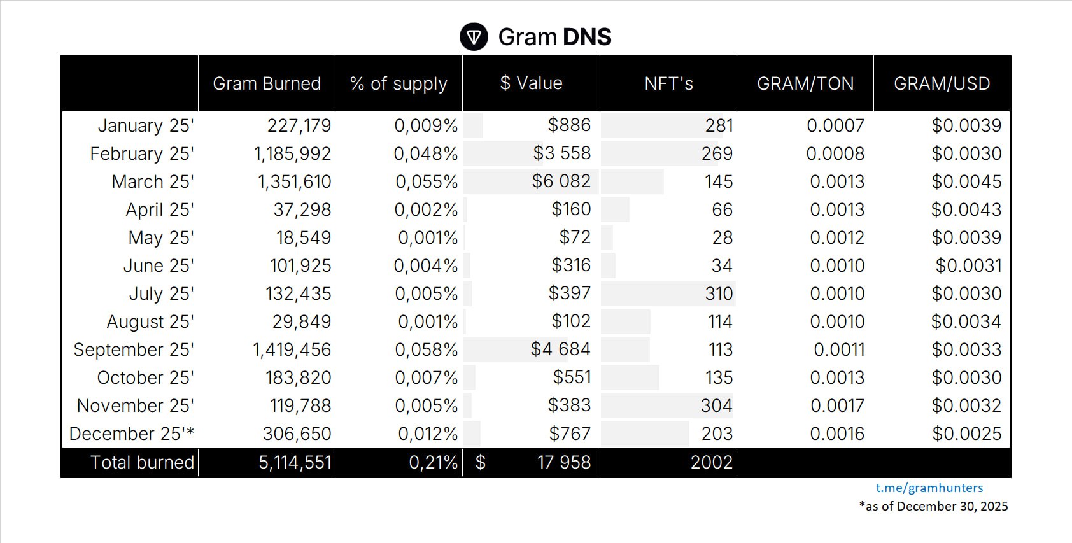Click the 0.0017 GRAM/TON cell

(837, 405)
